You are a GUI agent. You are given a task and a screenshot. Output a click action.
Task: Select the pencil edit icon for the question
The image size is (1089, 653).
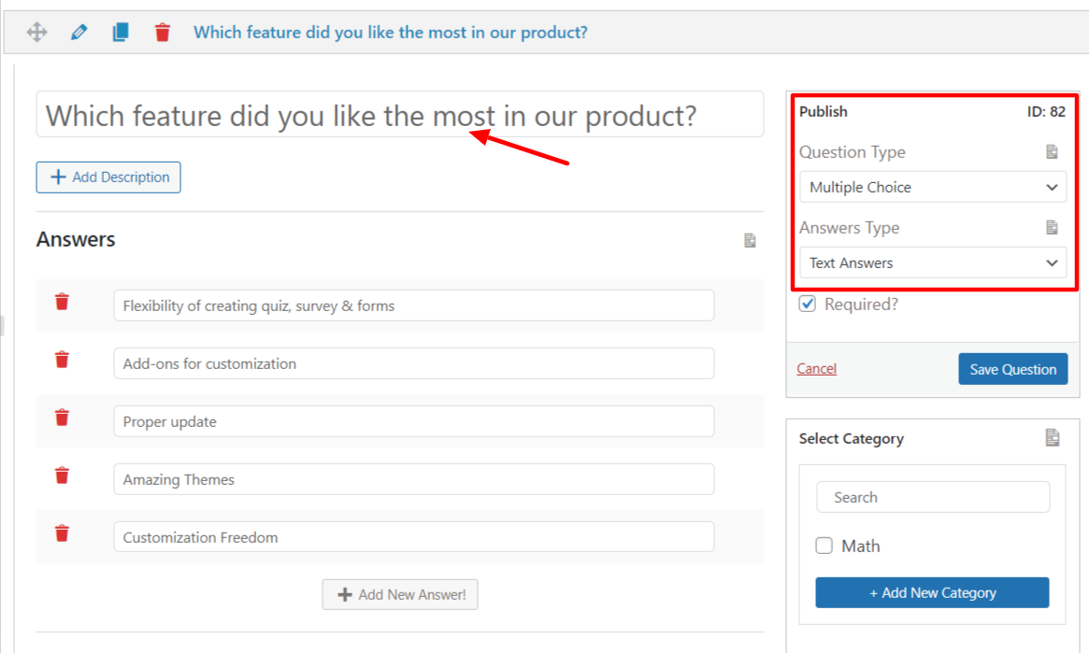[x=79, y=32]
